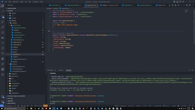Click the open changes icon in editor toolbar

[x=175, y=5]
